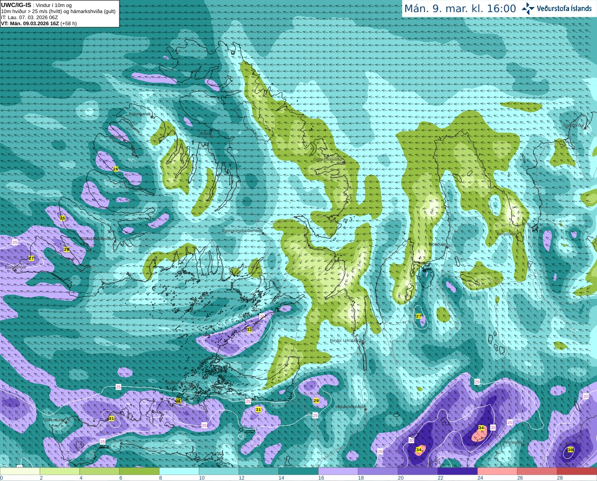597x481 pixels.
Task: Click the Æðey station label
Action: pos(205,133)
